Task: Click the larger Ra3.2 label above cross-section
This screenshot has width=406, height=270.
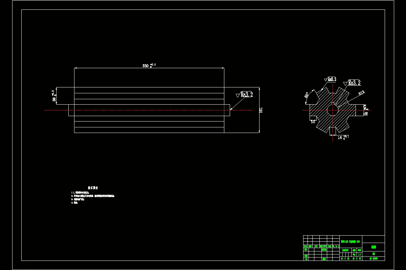Action: tap(354, 83)
